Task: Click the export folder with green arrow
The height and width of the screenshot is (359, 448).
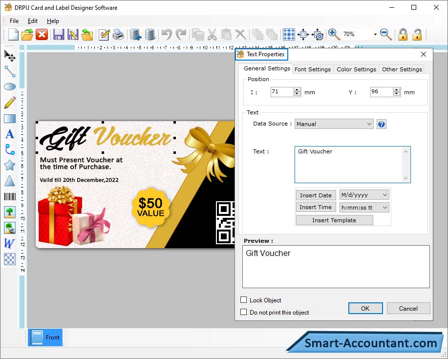Action: coord(87,35)
